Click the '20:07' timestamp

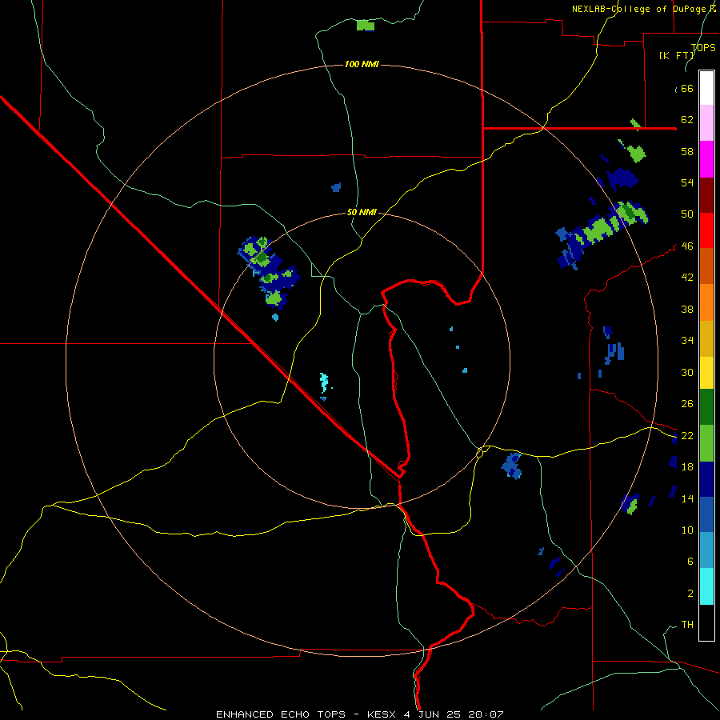486,714
